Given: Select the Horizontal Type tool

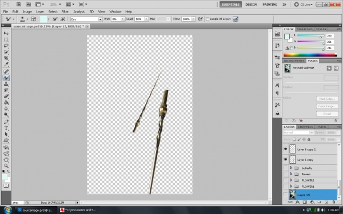Looking at the screenshot, I should pos(6,128).
